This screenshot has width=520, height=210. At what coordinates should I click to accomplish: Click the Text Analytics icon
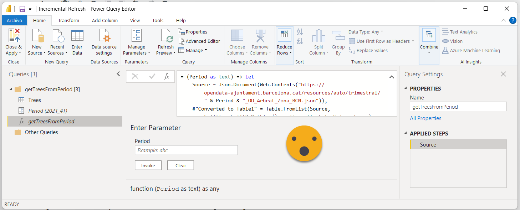coord(445,32)
